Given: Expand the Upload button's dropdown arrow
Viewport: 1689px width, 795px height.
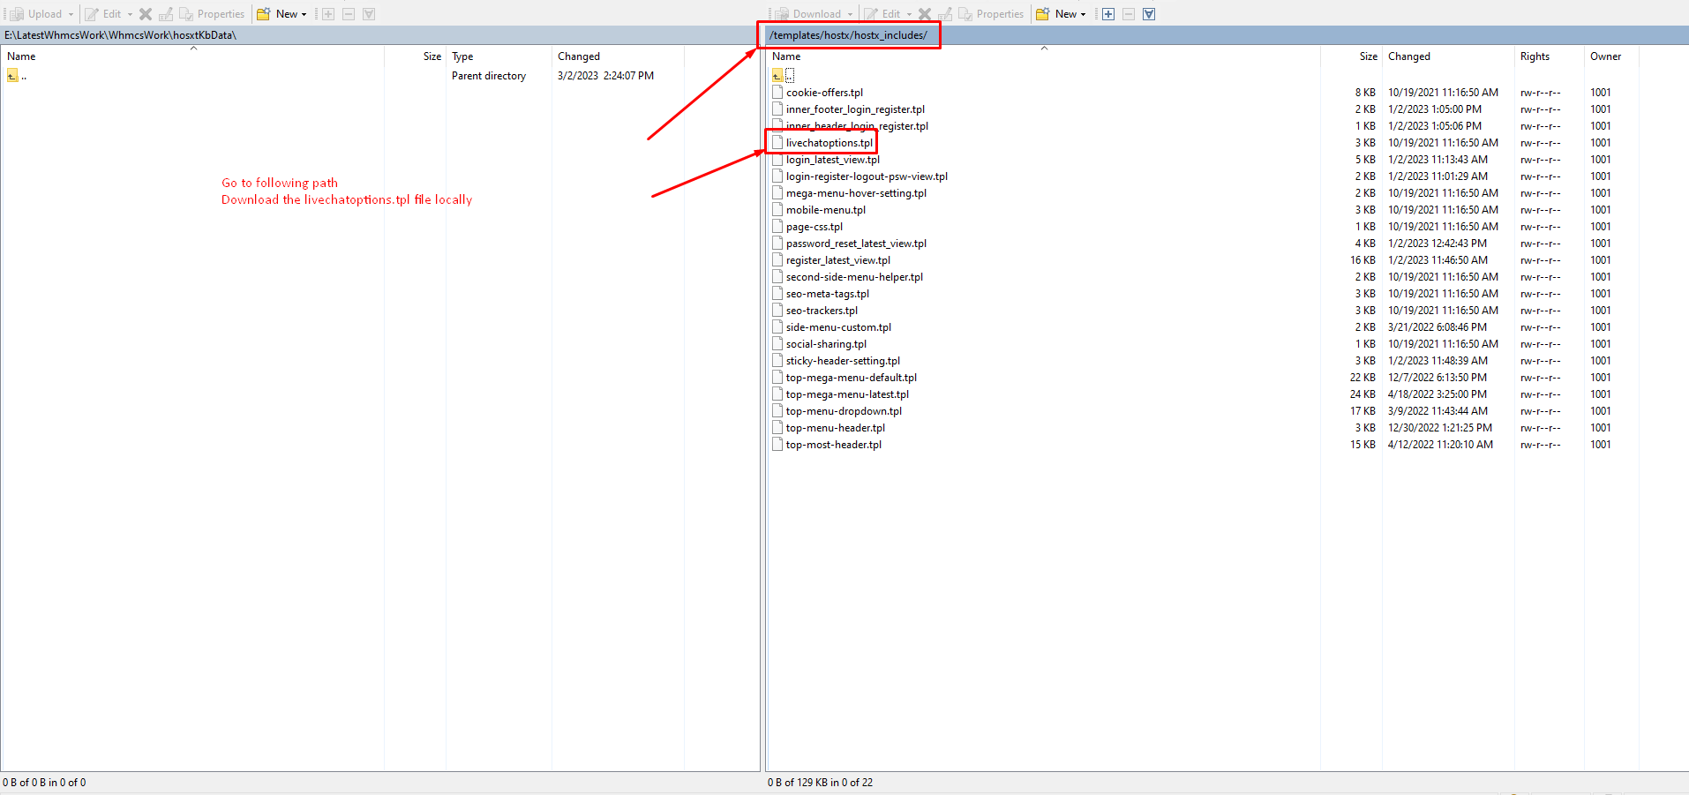Looking at the screenshot, I should (71, 14).
